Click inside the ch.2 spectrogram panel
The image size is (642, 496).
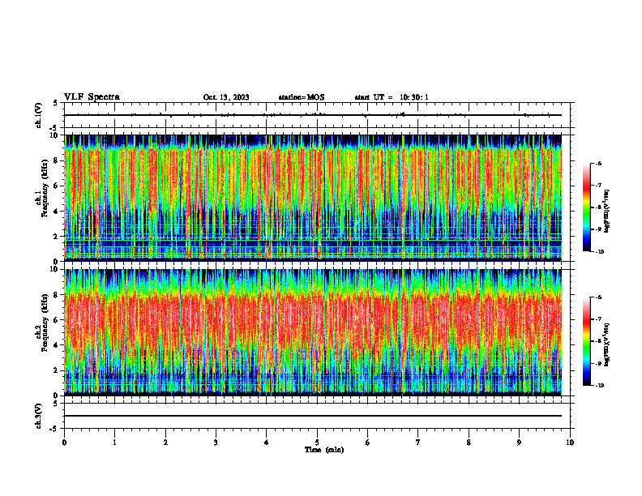(x=313, y=332)
